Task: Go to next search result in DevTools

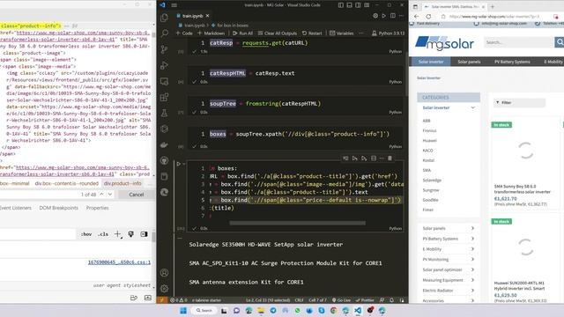Action: [x=110, y=195]
